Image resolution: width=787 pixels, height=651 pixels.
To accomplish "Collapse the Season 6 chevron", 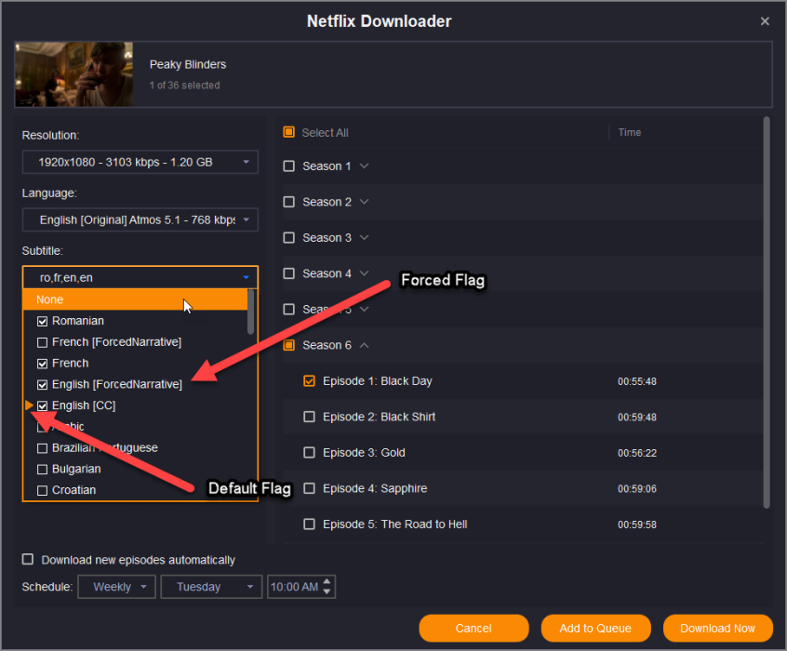I will point(364,345).
